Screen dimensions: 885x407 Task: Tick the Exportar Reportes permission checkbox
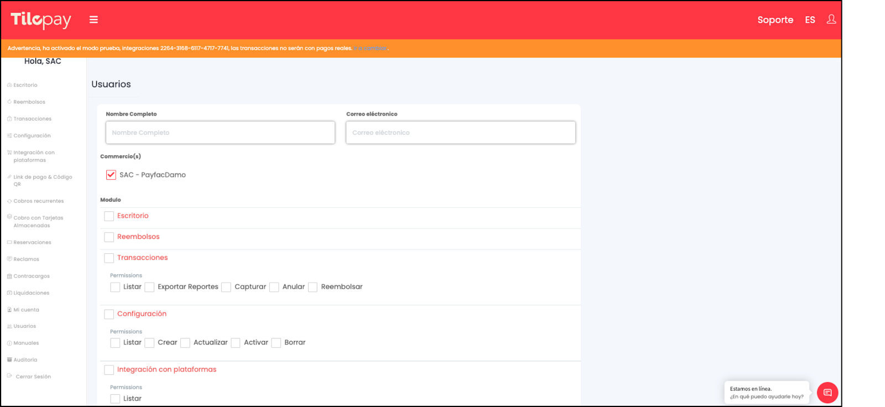pyautogui.click(x=149, y=287)
